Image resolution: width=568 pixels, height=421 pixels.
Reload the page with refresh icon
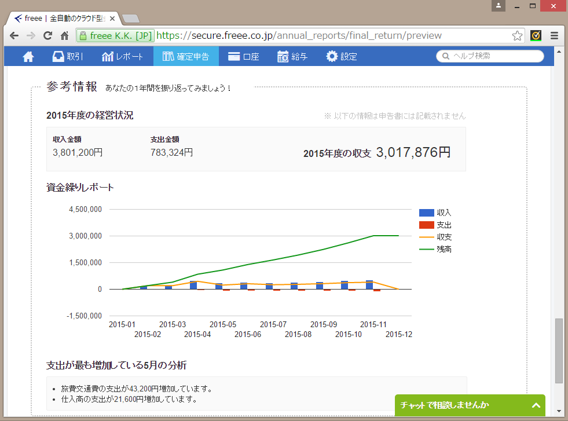[47, 35]
